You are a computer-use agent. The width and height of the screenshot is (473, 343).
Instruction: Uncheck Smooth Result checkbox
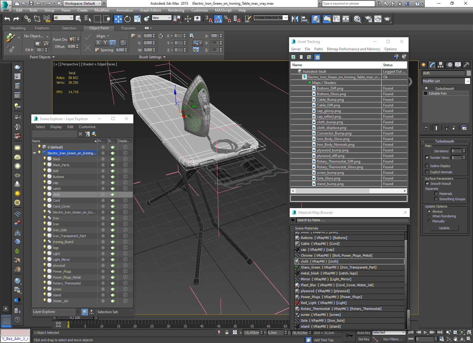click(x=427, y=184)
